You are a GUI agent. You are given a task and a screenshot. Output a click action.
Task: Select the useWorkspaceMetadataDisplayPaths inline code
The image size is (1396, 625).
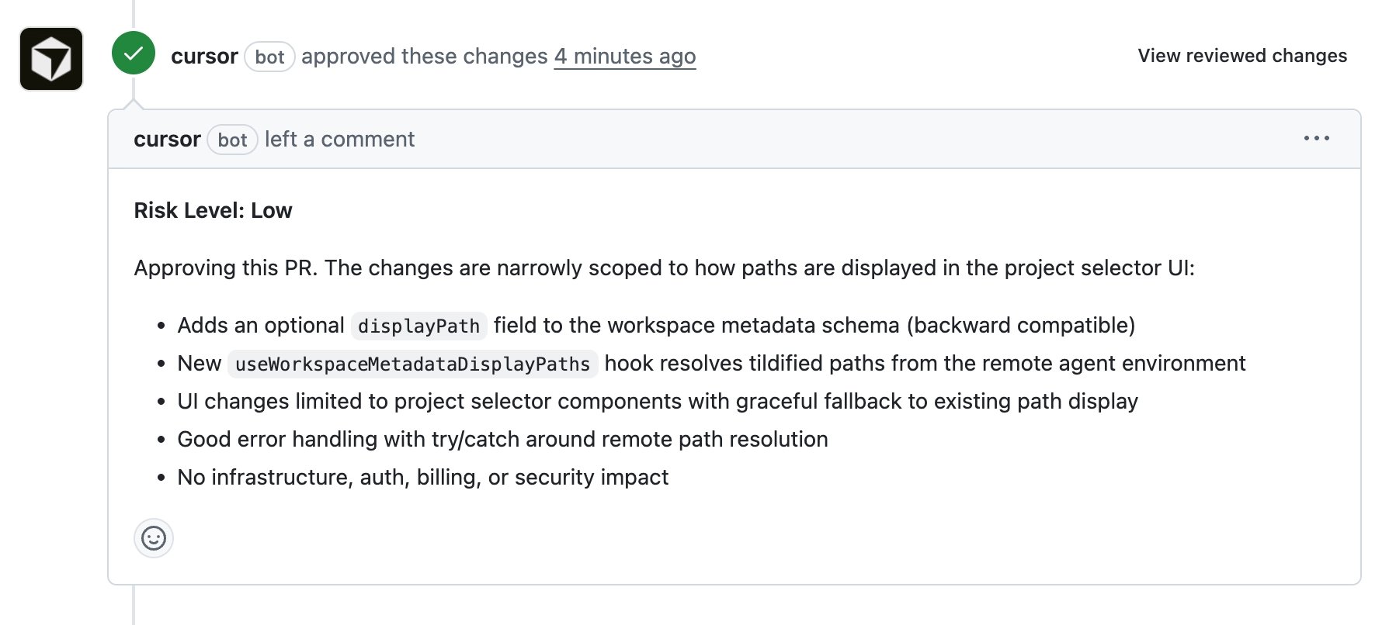coord(413,364)
